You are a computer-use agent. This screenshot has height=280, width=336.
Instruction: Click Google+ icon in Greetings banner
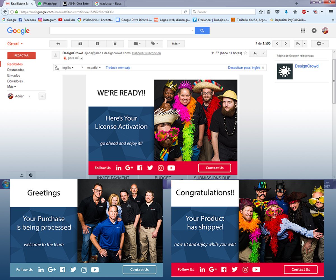(52, 269)
